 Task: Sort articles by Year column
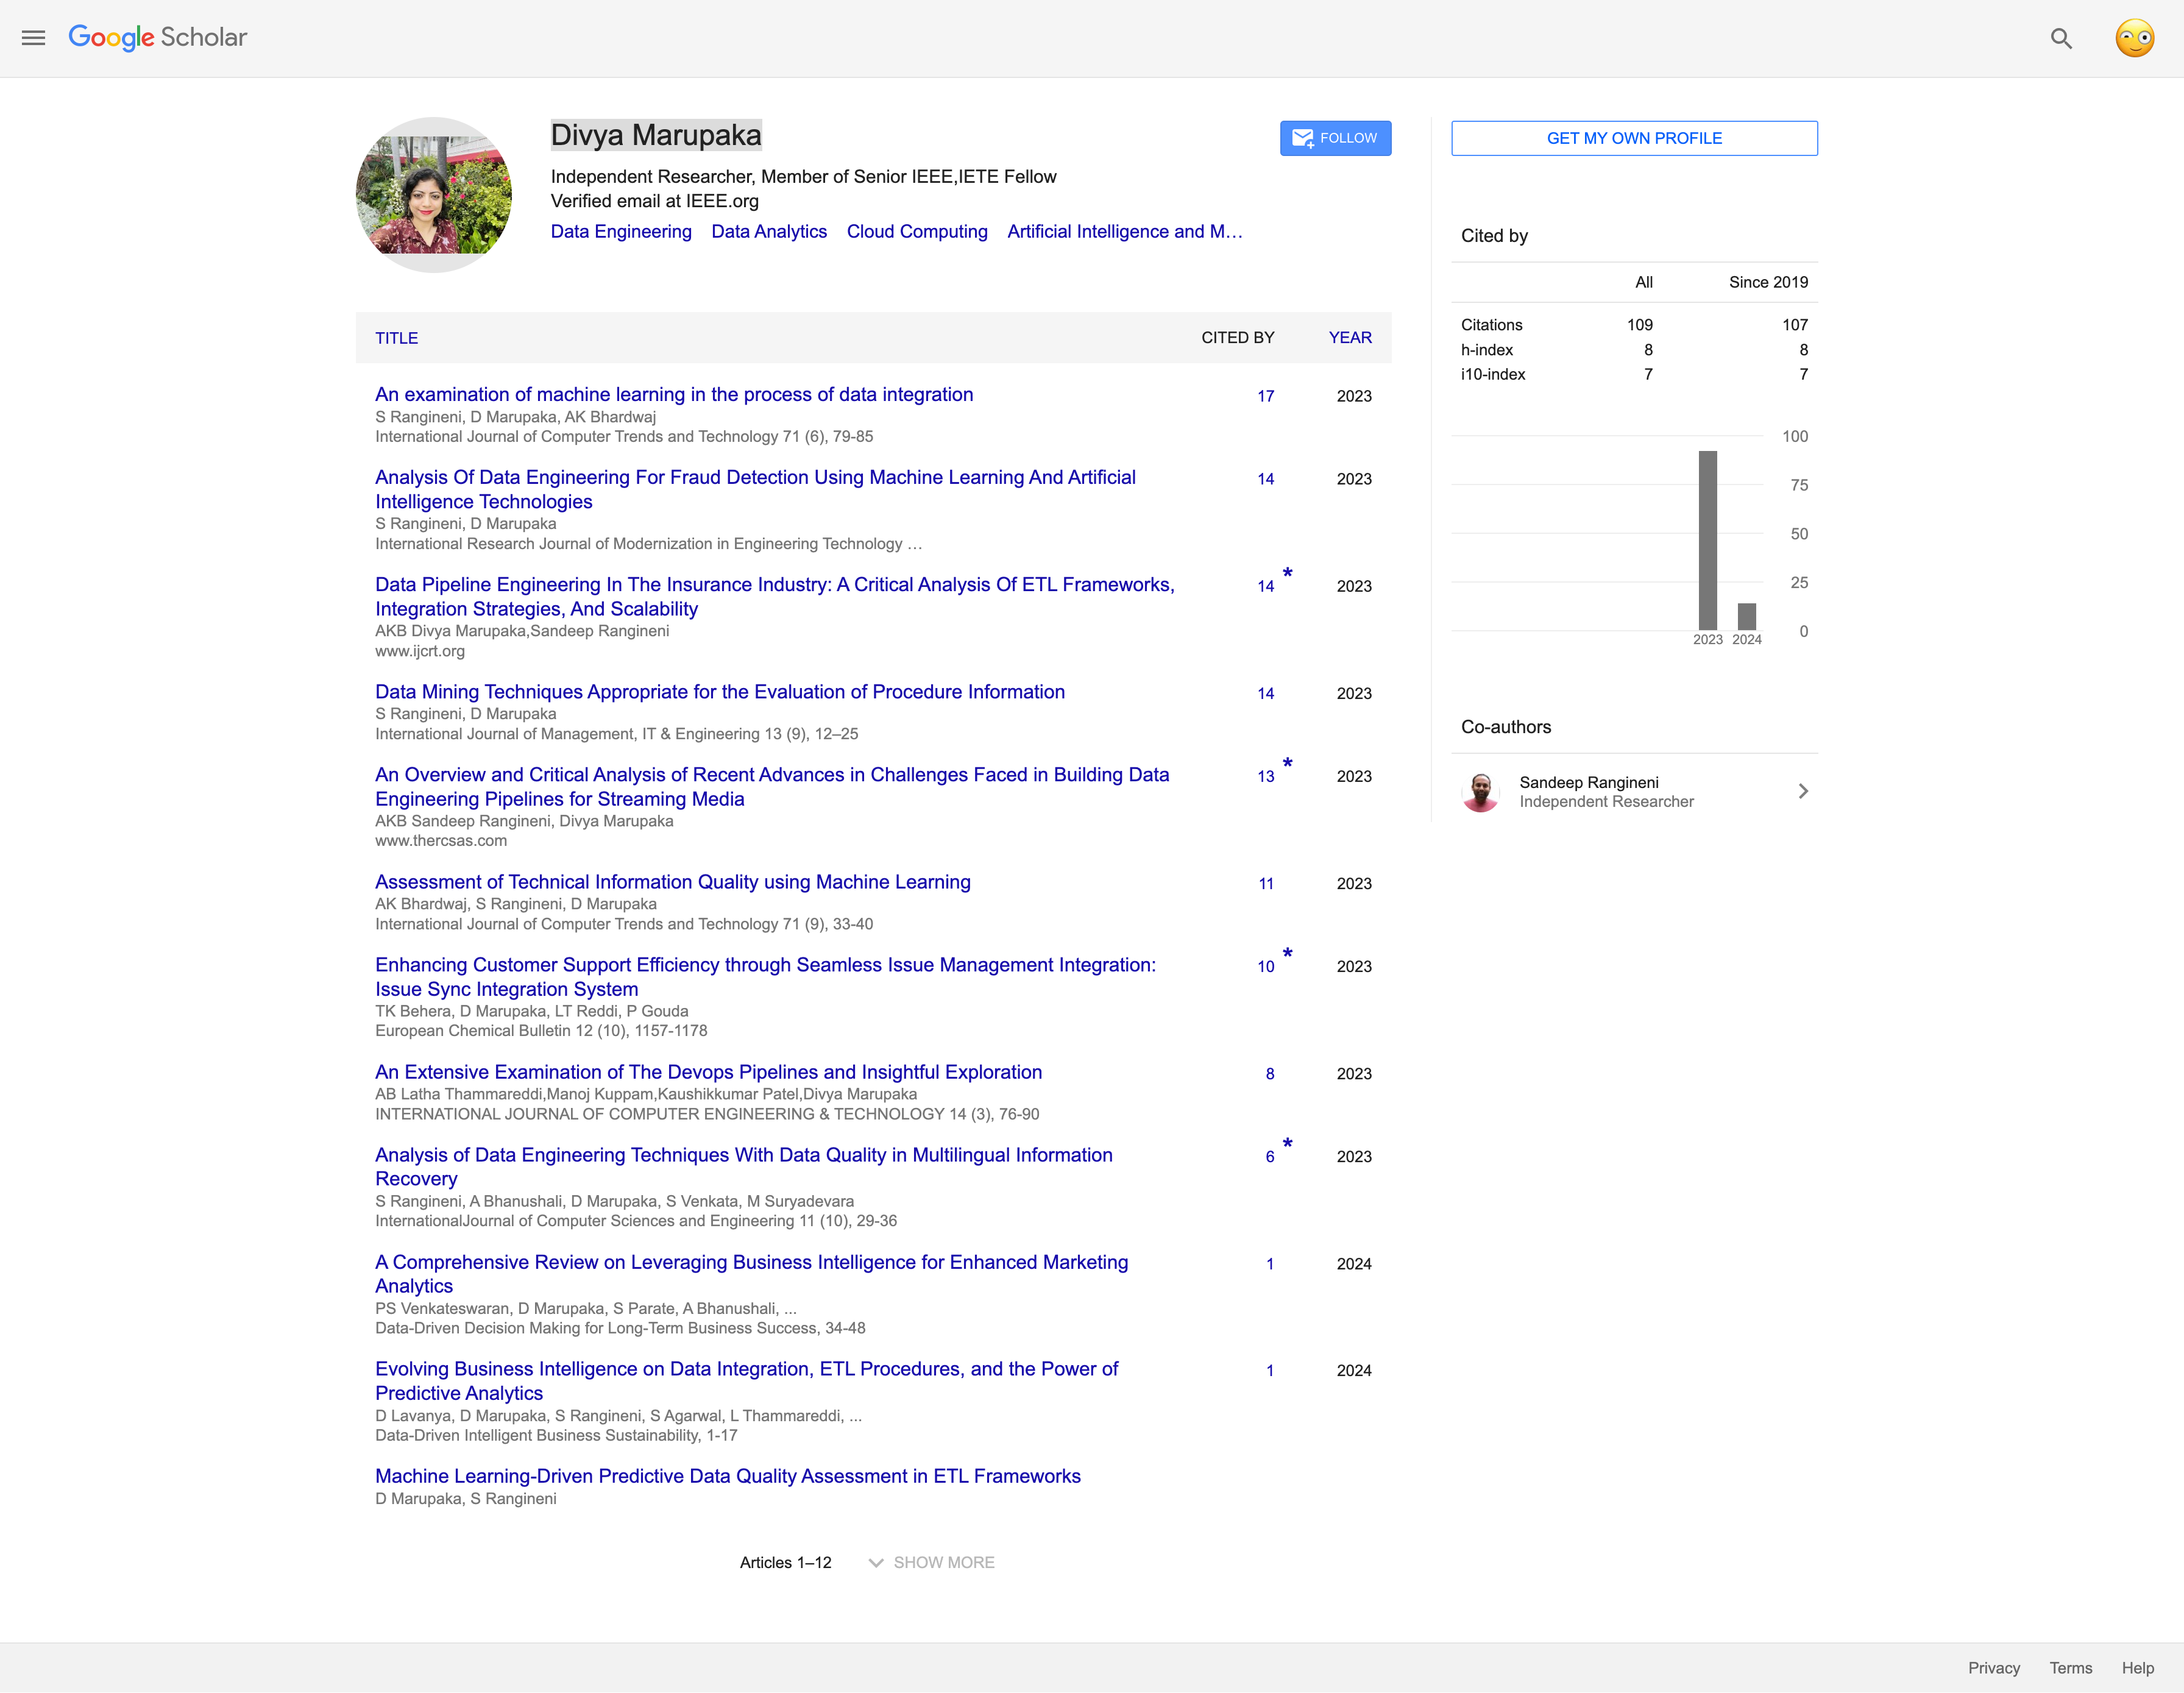point(1350,338)
